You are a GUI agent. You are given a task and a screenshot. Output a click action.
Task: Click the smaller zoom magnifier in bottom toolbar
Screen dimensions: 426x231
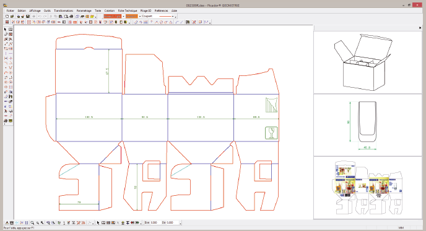point(38,222)
